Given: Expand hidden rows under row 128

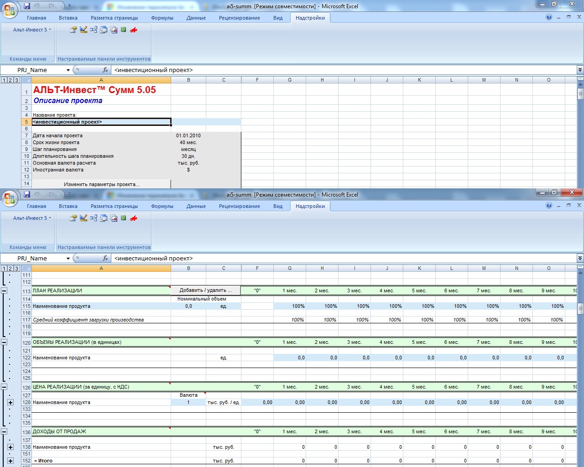Looking at the screenshot, I should (x=10, y=402).
